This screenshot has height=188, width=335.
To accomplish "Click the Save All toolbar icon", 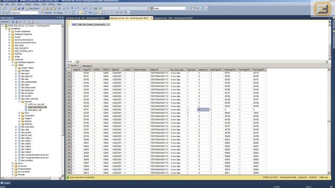I will [23, 8].
